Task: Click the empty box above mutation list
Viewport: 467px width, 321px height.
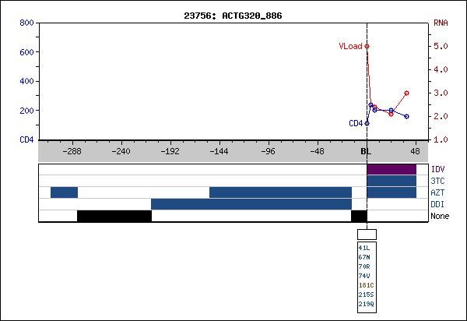Action: [x=367, y=234]
